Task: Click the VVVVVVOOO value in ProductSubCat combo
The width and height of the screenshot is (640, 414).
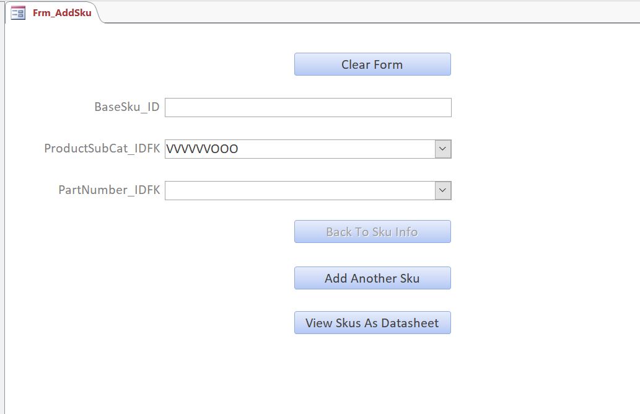Action: coord(203,149)
